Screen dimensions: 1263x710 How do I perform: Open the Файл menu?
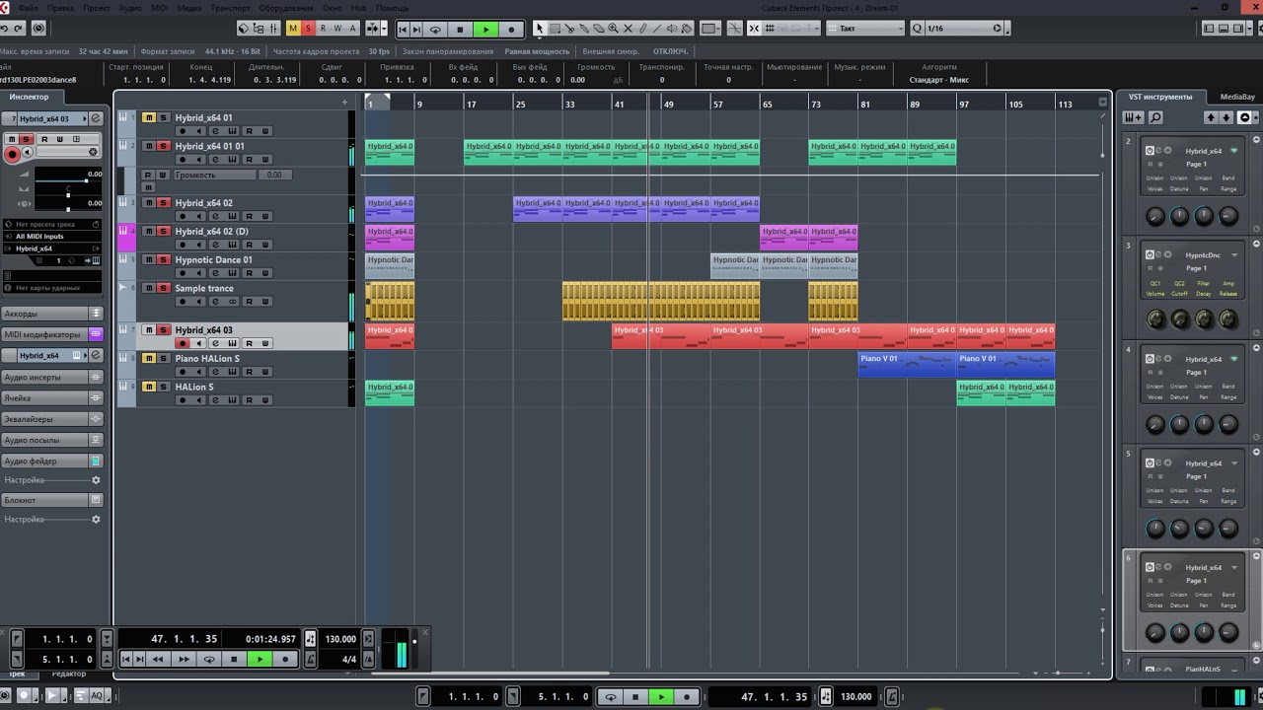coord(28,8)
